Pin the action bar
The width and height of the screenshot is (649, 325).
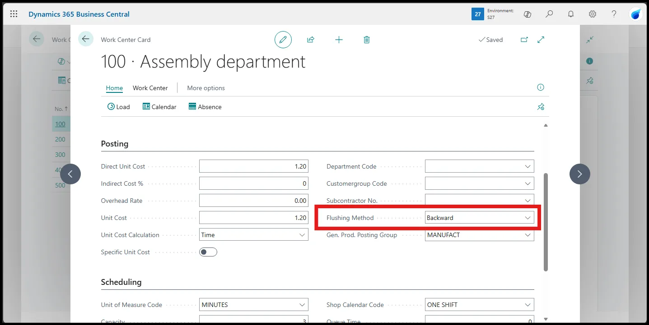coord(541,107)
